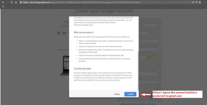Click the Gmail M logo

click(64, 33)
